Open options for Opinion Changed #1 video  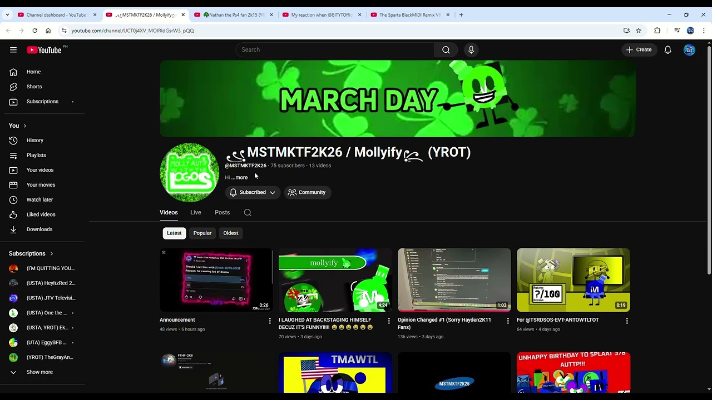tap(508, 321)
